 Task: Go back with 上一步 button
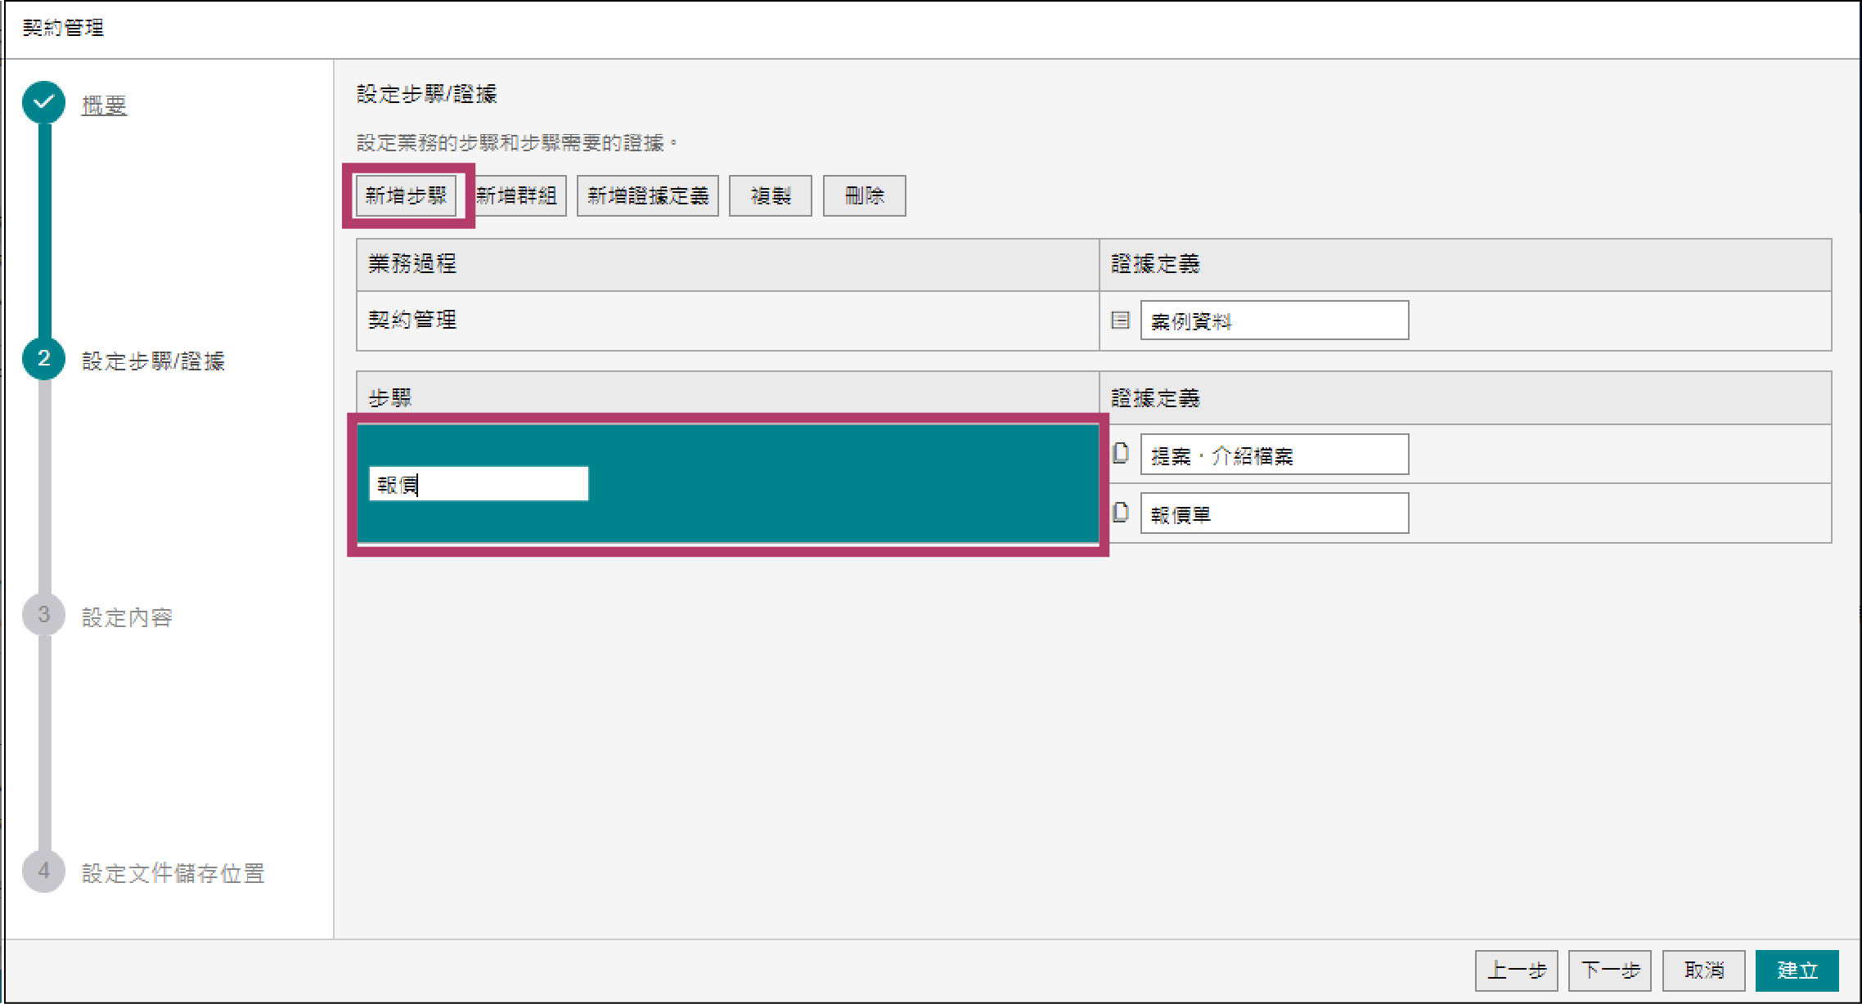click(1516, 970)
